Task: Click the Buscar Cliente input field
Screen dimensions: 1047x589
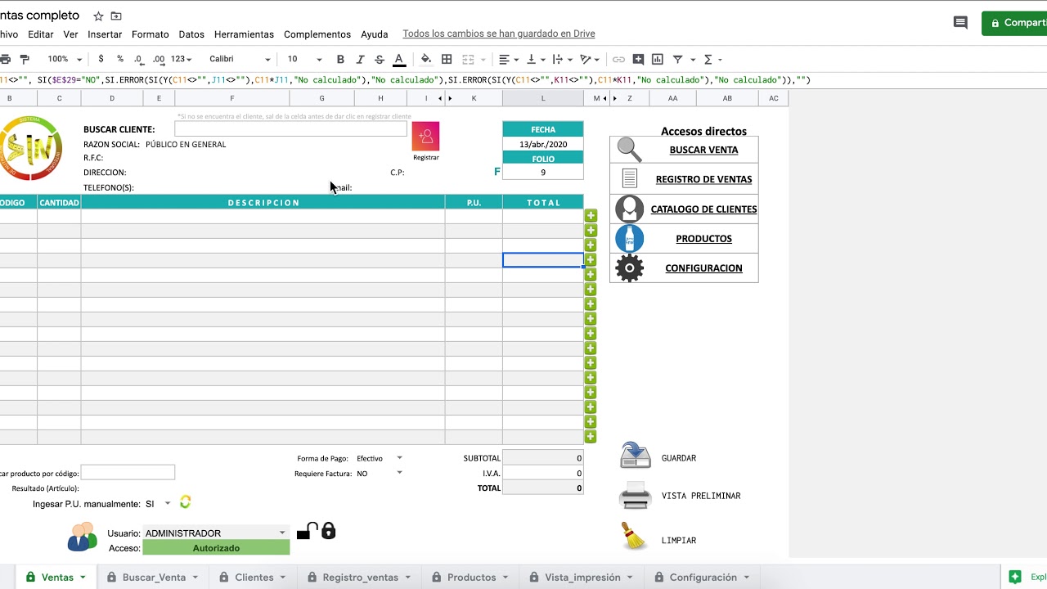Action: tap(290, 129)
